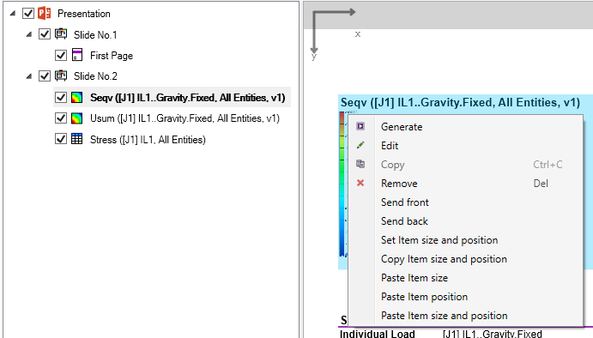Click the red X Remove icon
Screen dimensions: 593x338
[x=360, y=183]
